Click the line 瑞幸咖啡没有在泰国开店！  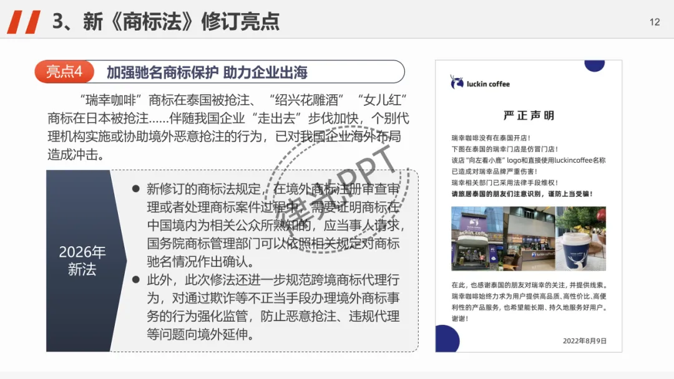click(491, 138)
